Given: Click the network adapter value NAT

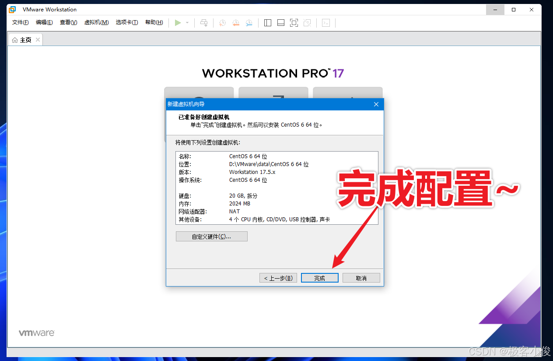Looking at the screenshot, I should click(x=234, y=212).
